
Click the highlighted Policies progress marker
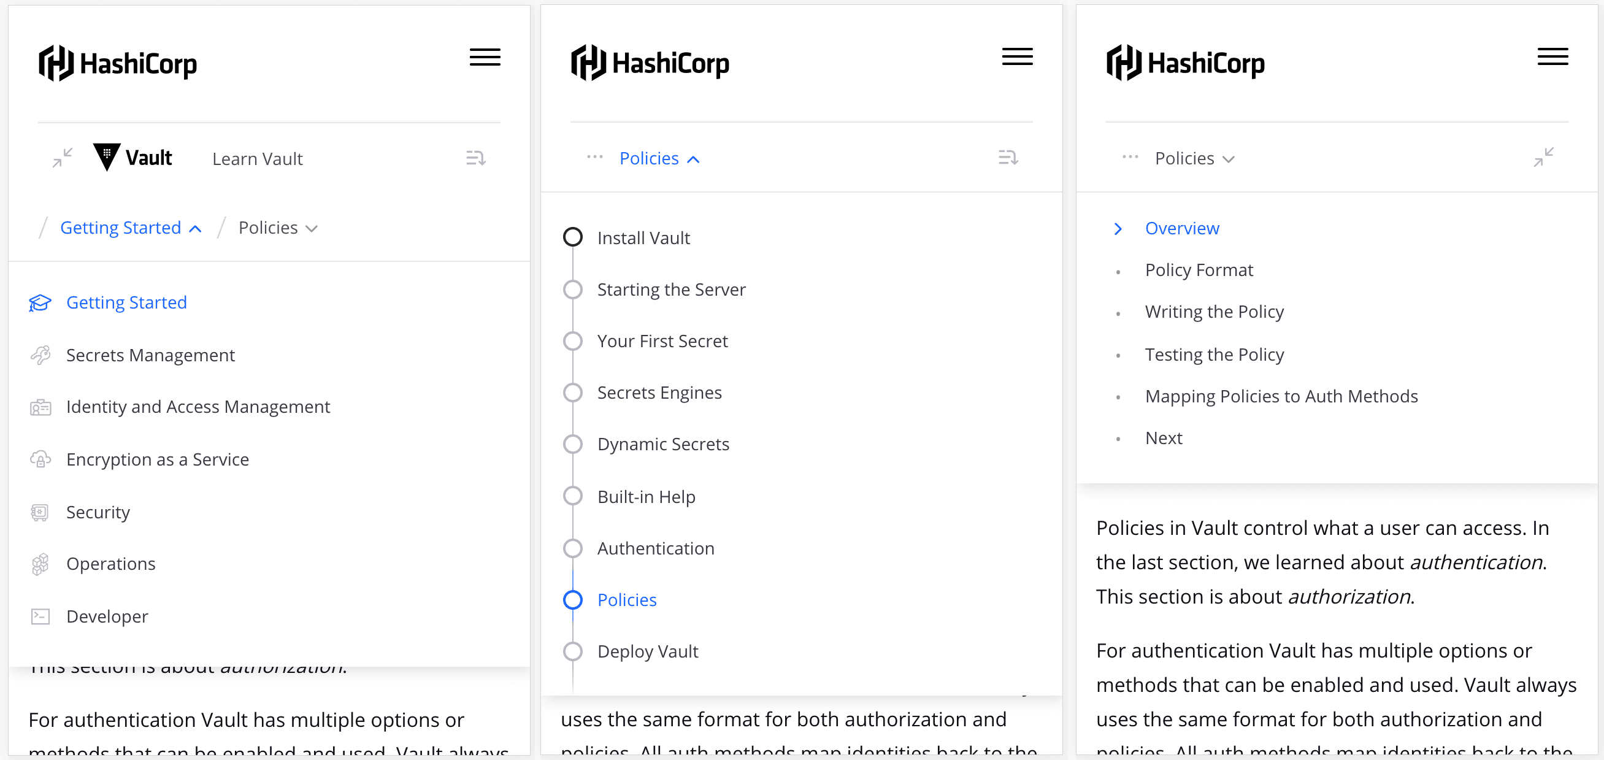pyautogui.click(x=572, y=600)
